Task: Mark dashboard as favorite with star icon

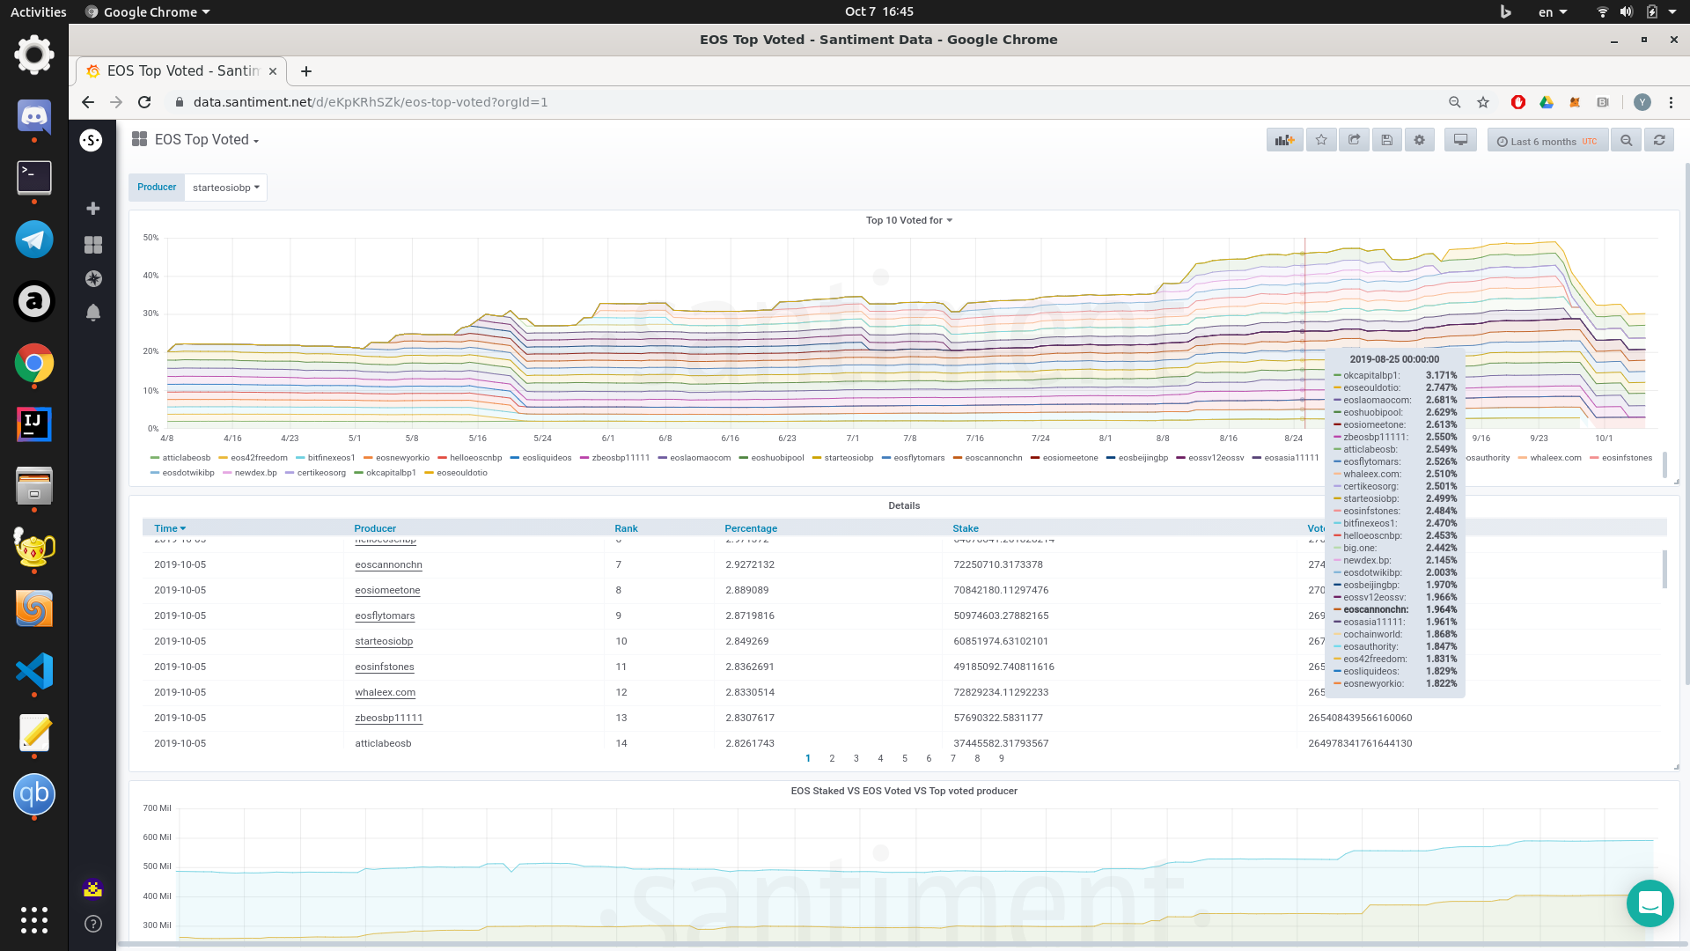Action: [1321, 140]
